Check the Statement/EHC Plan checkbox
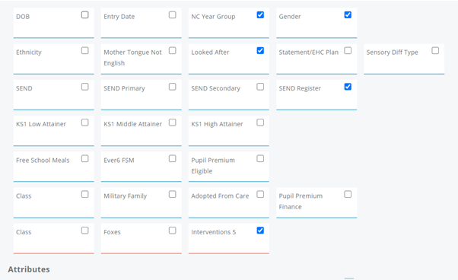 pyautogui.click(x=348, y=50)
